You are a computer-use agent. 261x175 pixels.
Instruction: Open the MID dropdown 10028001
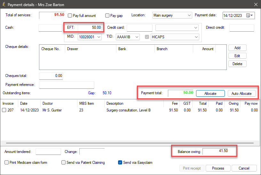coord(90,37)
